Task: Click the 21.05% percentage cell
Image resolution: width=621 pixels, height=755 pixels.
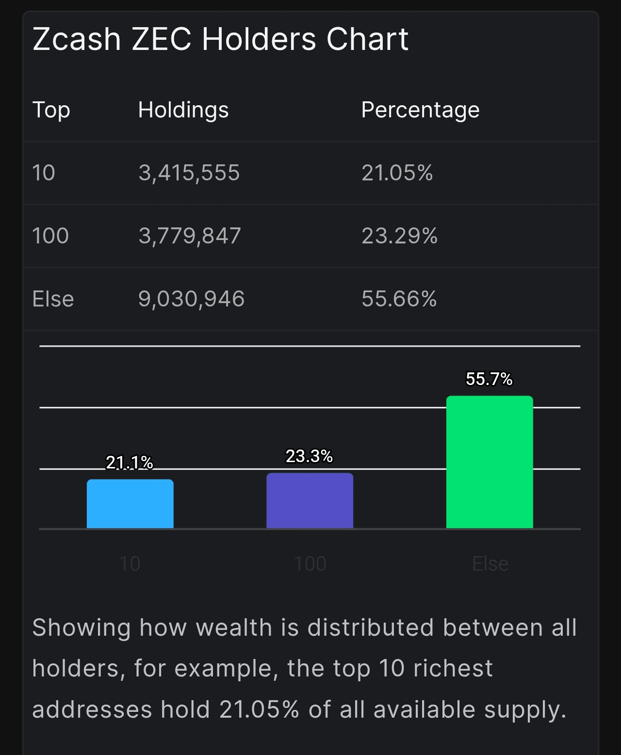Action: (397, 173)
